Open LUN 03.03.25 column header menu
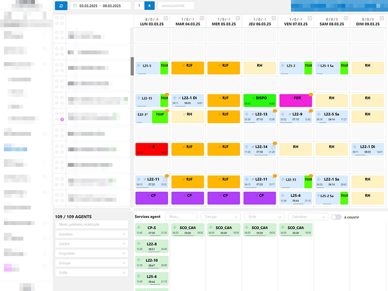Viewport: 388px width, 291px height. pos(165,18)
